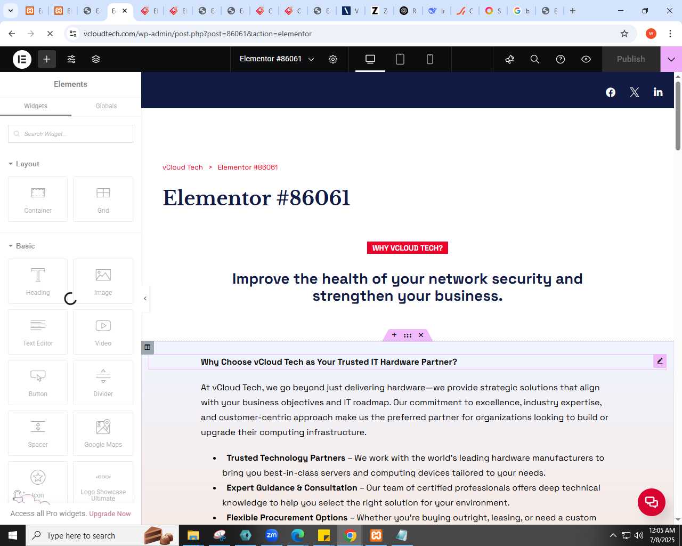Switch to Tablet responsive view

[400, 59]
